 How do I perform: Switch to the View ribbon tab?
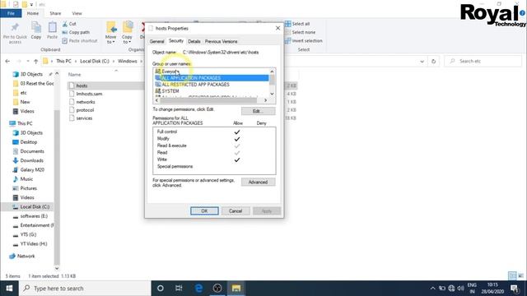tap(77, 13)
